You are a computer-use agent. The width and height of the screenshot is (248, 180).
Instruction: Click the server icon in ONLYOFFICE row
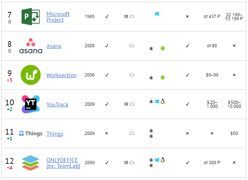pyautogui.click(x=126, y=163)
